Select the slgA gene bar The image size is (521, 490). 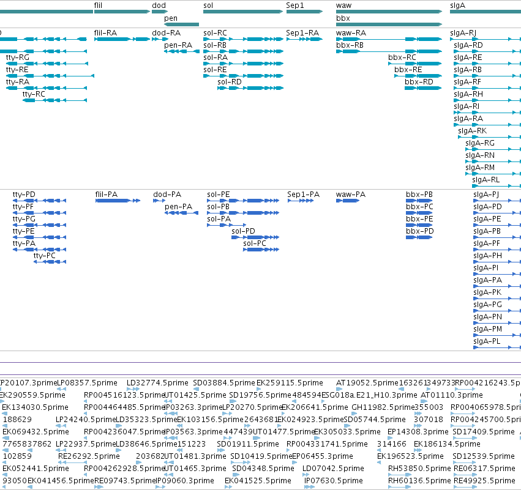485,12
